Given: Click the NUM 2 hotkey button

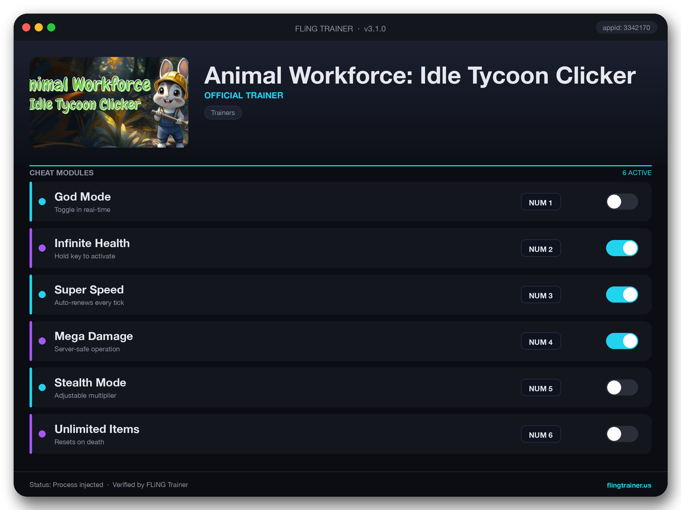Looking at the screenshot, I should tap(541, 248).
